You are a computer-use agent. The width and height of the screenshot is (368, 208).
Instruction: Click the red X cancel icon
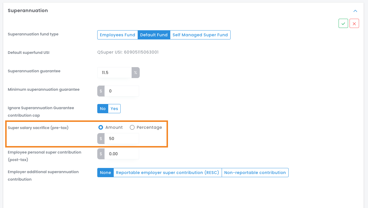point(354,24)
